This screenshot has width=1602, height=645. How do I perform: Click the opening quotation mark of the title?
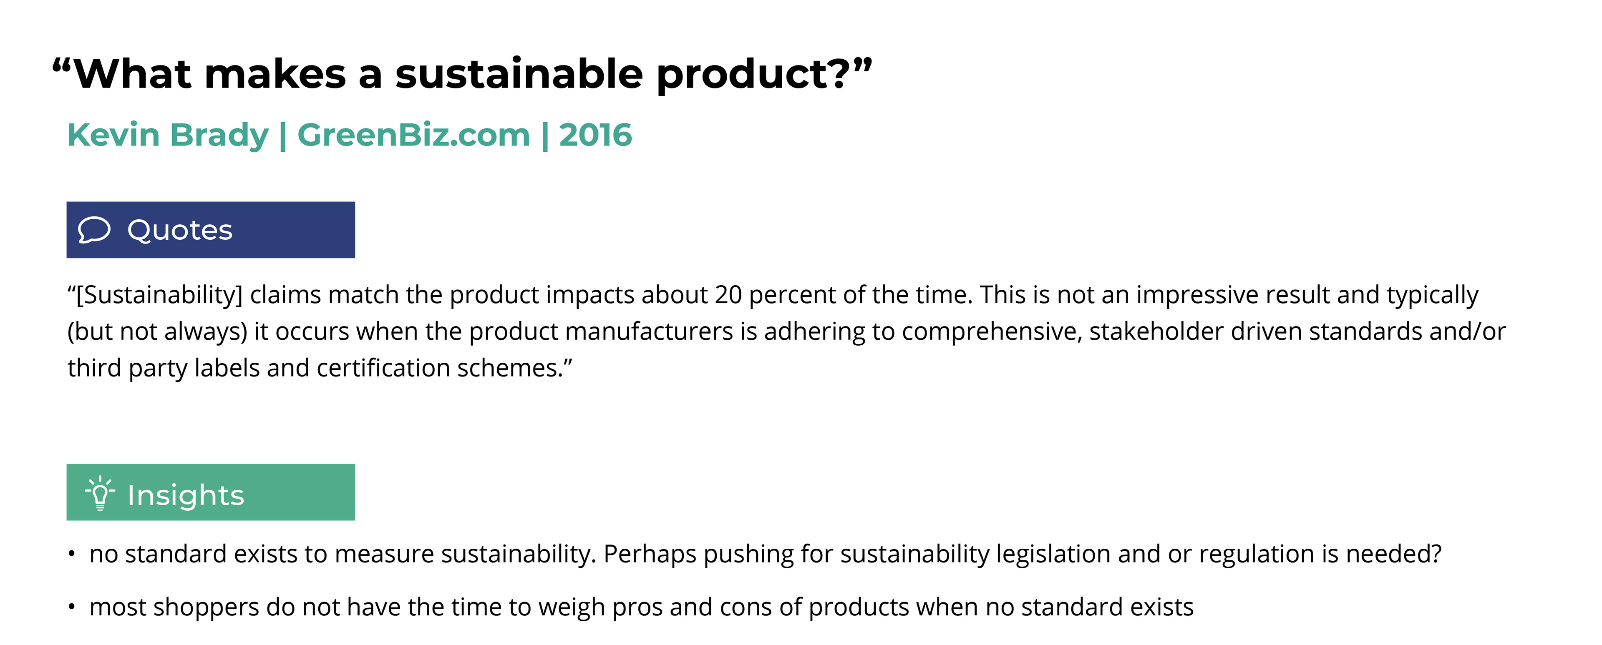[x=62, y=65]
